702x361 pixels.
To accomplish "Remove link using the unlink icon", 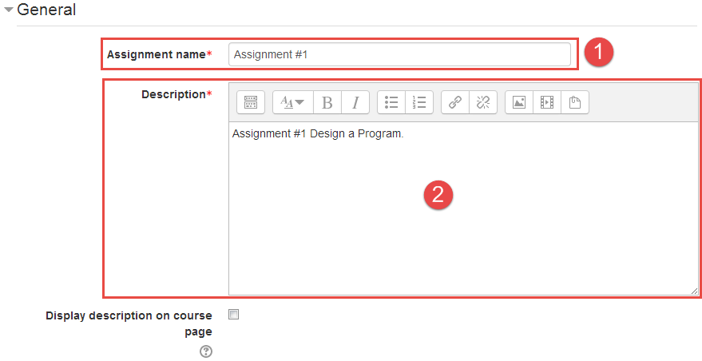I will click(x=482, y=102).
